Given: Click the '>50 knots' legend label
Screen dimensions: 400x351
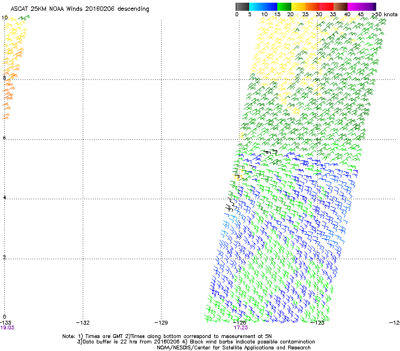Looking at the screenshot, I should [x=385, y=15].
